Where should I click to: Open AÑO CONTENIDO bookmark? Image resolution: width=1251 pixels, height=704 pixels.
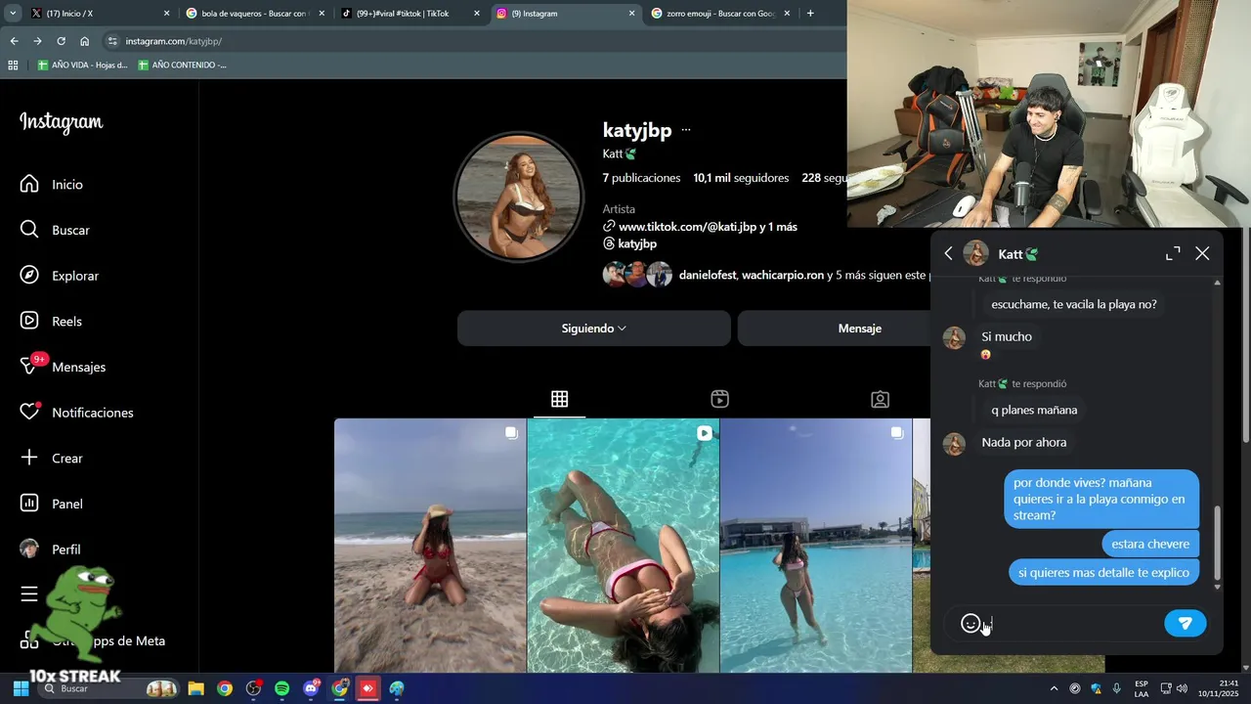coord(183,65)
